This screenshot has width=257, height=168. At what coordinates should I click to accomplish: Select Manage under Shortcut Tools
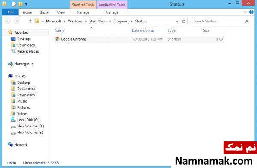click(83, 12)
